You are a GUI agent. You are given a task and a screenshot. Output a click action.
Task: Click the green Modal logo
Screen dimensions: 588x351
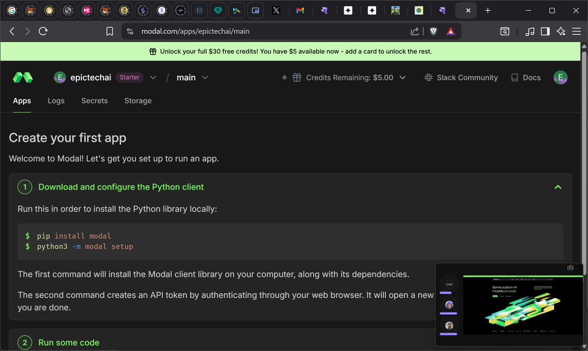[x=23, y=77]
